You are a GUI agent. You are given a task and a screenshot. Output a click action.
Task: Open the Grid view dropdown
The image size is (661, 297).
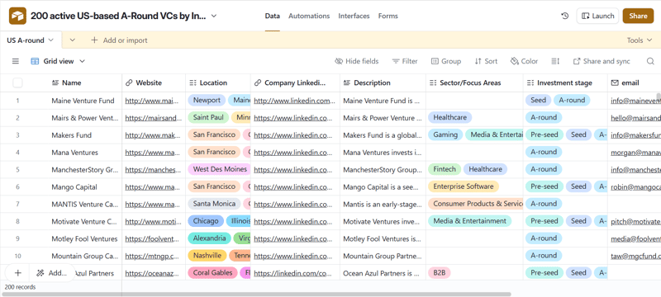(x=58, y=61)
